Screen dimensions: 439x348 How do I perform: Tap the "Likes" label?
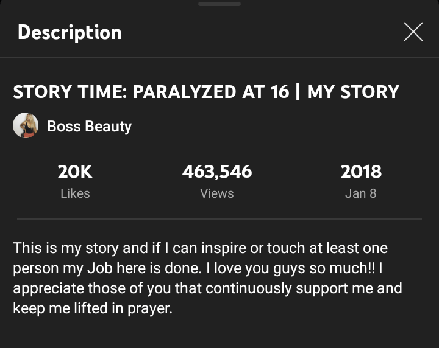[x=75, y=193]
